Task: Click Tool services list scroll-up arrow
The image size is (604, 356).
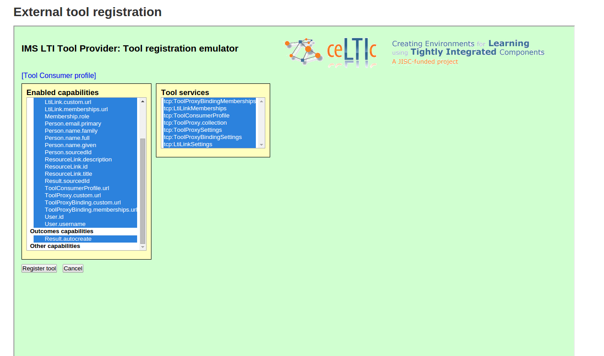Action: pos(262,101)
